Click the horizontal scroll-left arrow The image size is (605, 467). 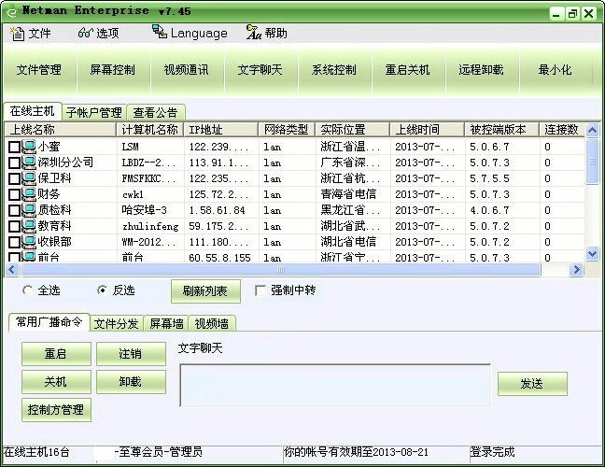(x=11, y=269)
